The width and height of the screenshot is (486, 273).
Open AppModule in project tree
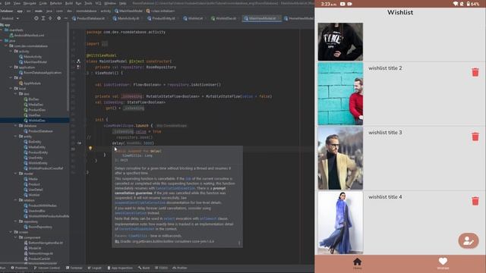30,83
